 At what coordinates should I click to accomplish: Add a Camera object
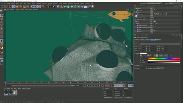coord(89,7)
